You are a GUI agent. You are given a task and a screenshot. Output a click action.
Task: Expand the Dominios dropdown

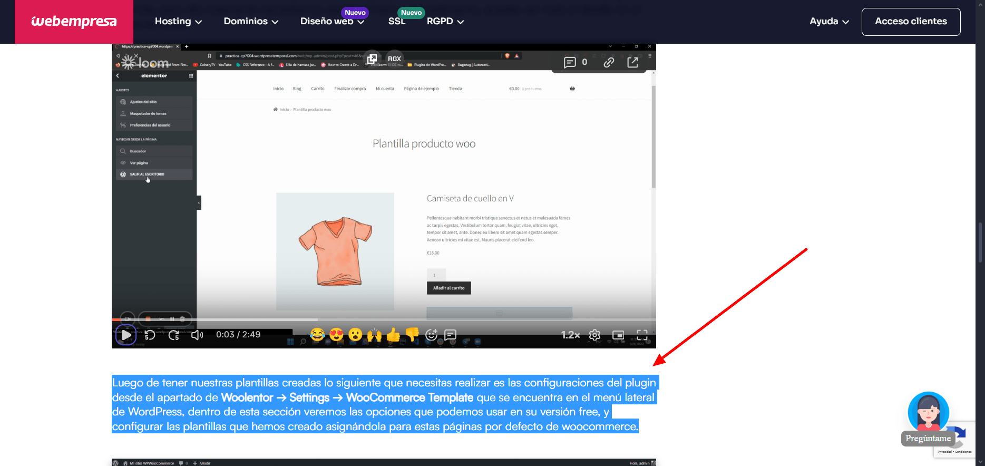pyautogui.click(x=251, y=22)
